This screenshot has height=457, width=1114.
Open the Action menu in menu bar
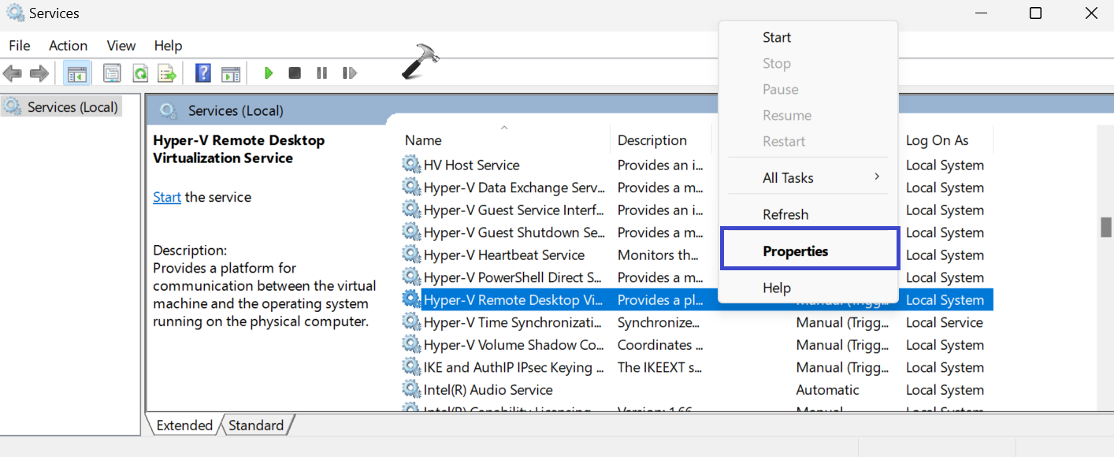[68, 46]
